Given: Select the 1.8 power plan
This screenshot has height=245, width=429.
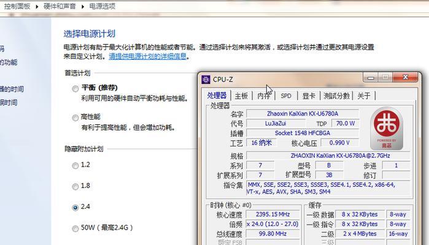Looking at the screenshot, I should (x=75, y=187).
